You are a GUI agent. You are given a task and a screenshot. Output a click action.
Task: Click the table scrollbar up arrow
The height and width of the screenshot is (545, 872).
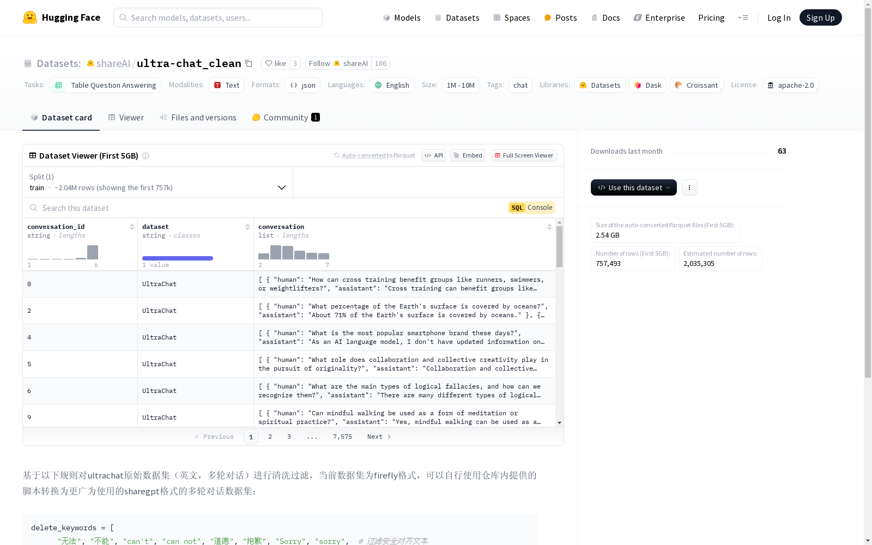559,222
